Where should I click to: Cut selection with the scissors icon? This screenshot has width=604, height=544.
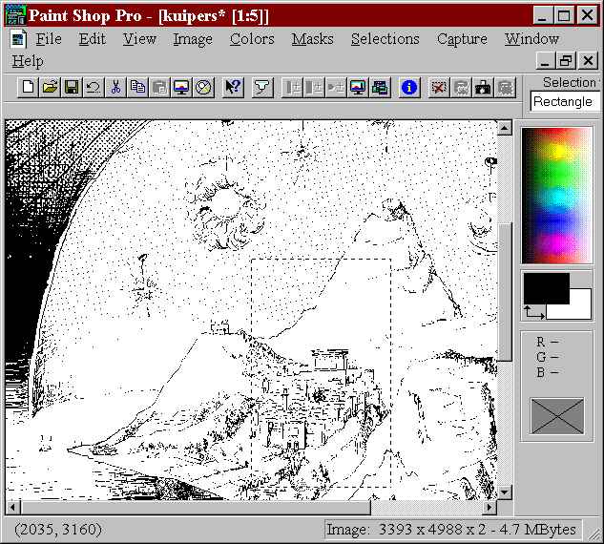pos(115,88)
